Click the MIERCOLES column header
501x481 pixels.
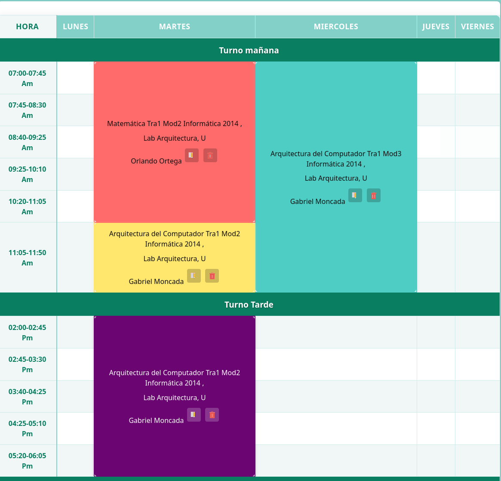336,27
